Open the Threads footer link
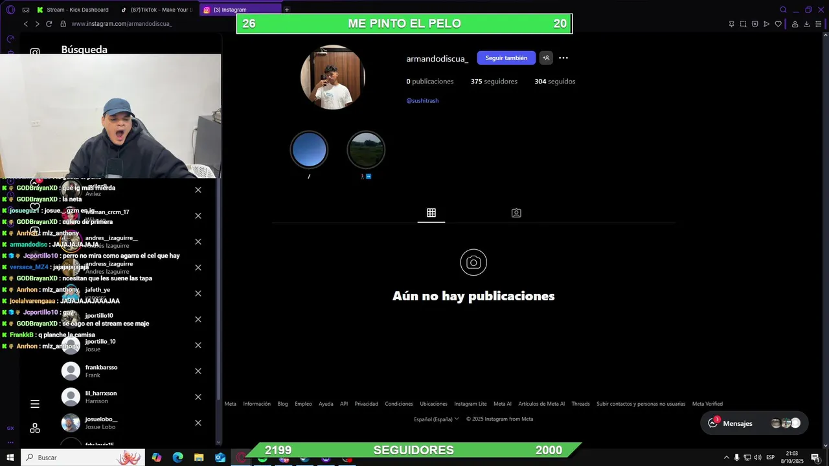Screen dimensions: 829x466 click(x=580, y=404)
